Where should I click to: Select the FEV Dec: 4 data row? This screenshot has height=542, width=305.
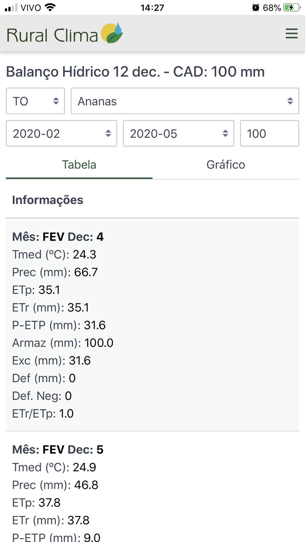click(x=152, y=325)
